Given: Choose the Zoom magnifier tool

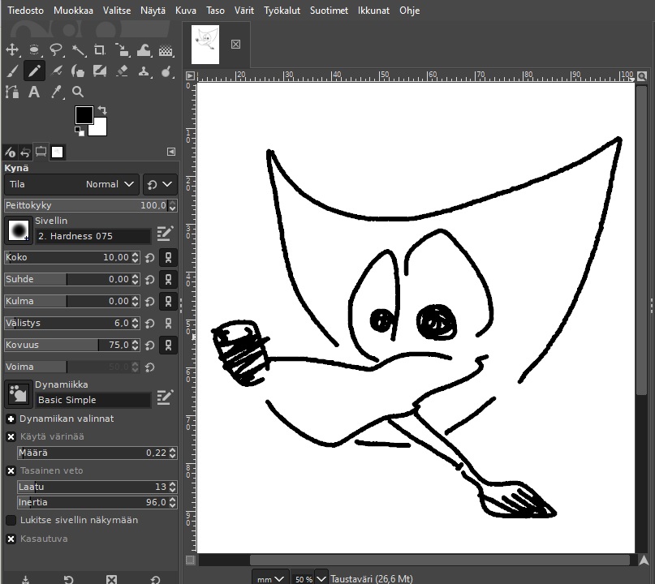Looking at the screenshot, I should 78,92.
